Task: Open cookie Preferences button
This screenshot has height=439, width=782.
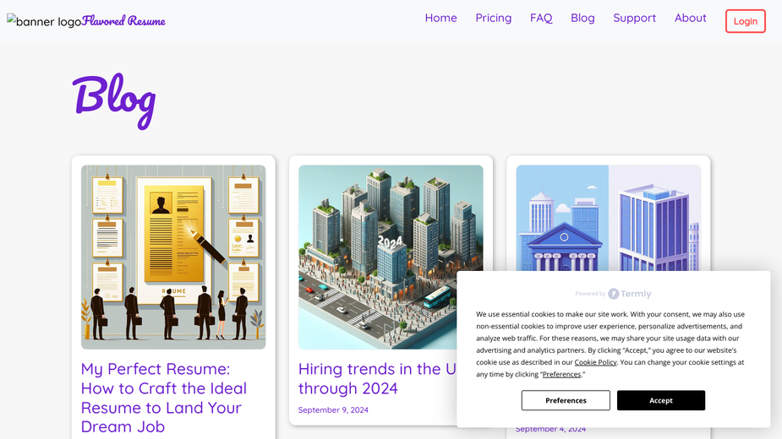Action: [x=566, y=401]
